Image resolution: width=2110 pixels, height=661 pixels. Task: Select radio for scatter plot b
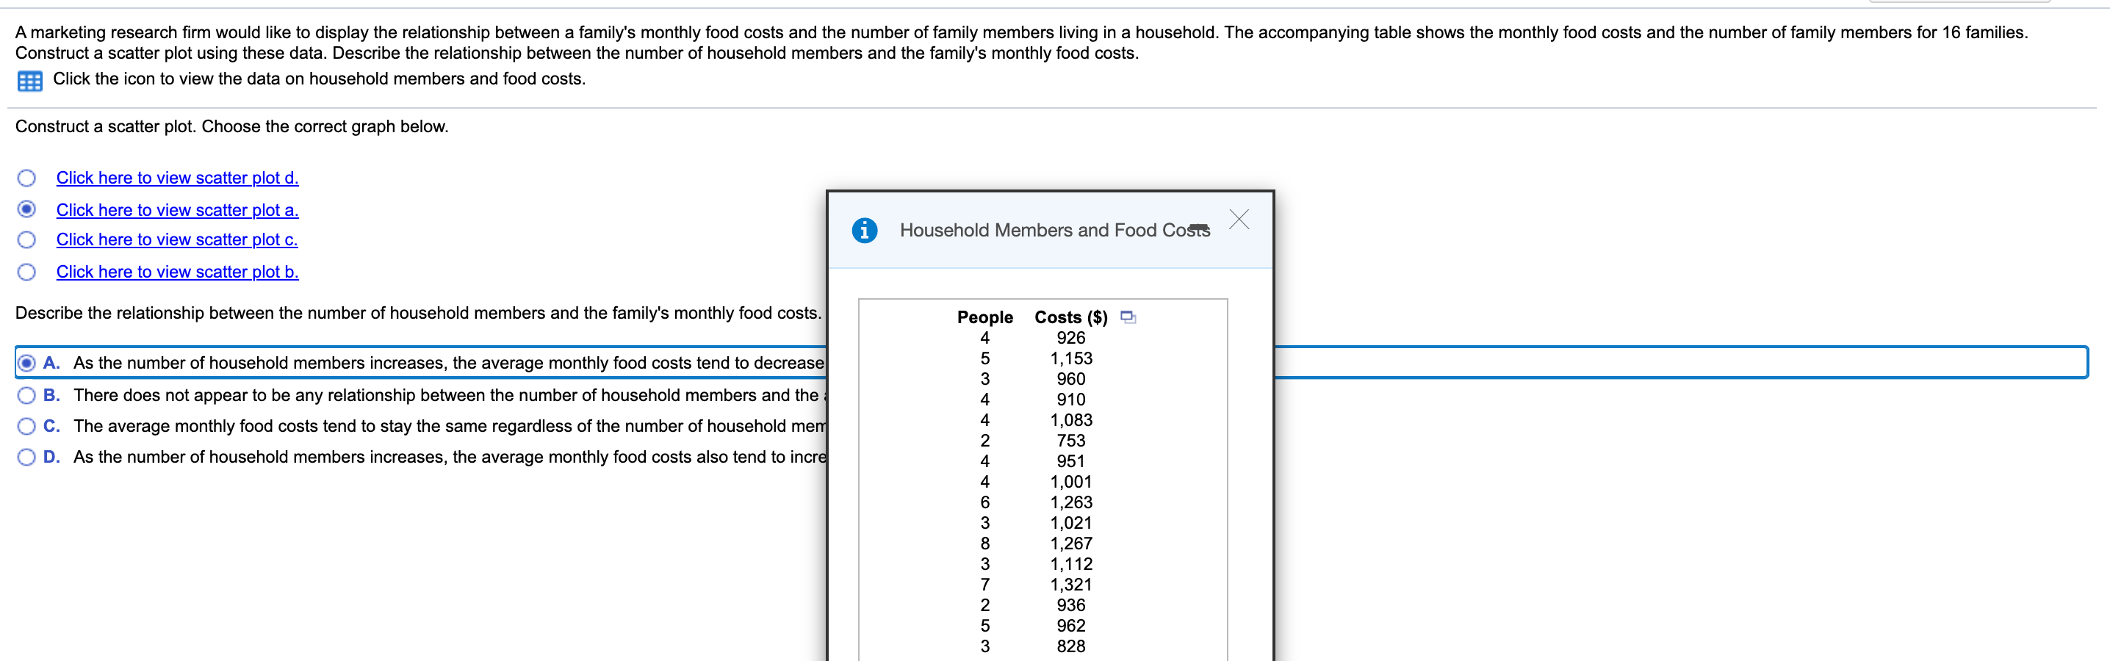pyautogui.click(x=27, y=271)
